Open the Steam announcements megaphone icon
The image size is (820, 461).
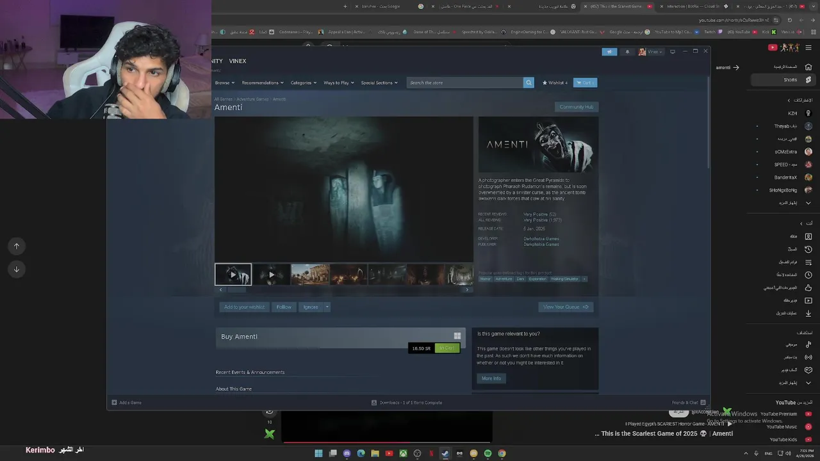click(609, 52)
